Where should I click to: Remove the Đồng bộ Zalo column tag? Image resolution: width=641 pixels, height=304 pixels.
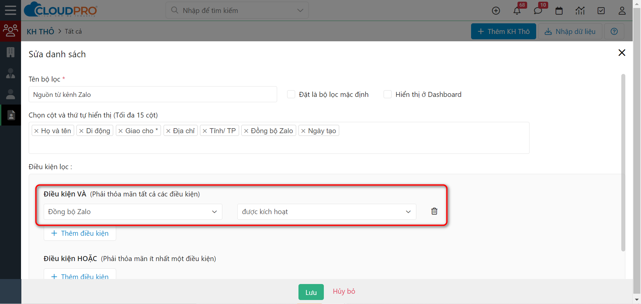[246, 131]
